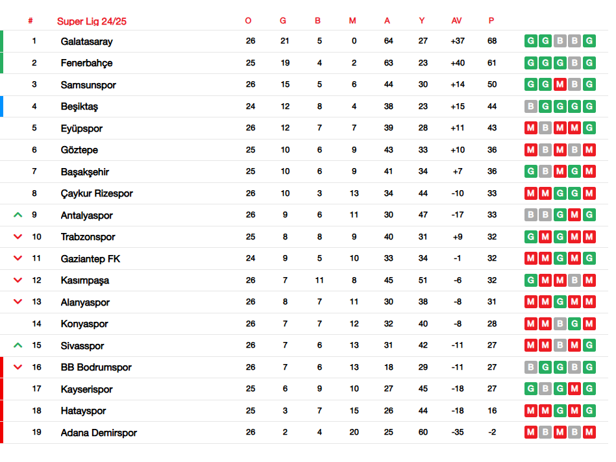This screenshot has width=616, height=462.
Task: Sort by the AV goal difference header
Action: click(456, 20)
